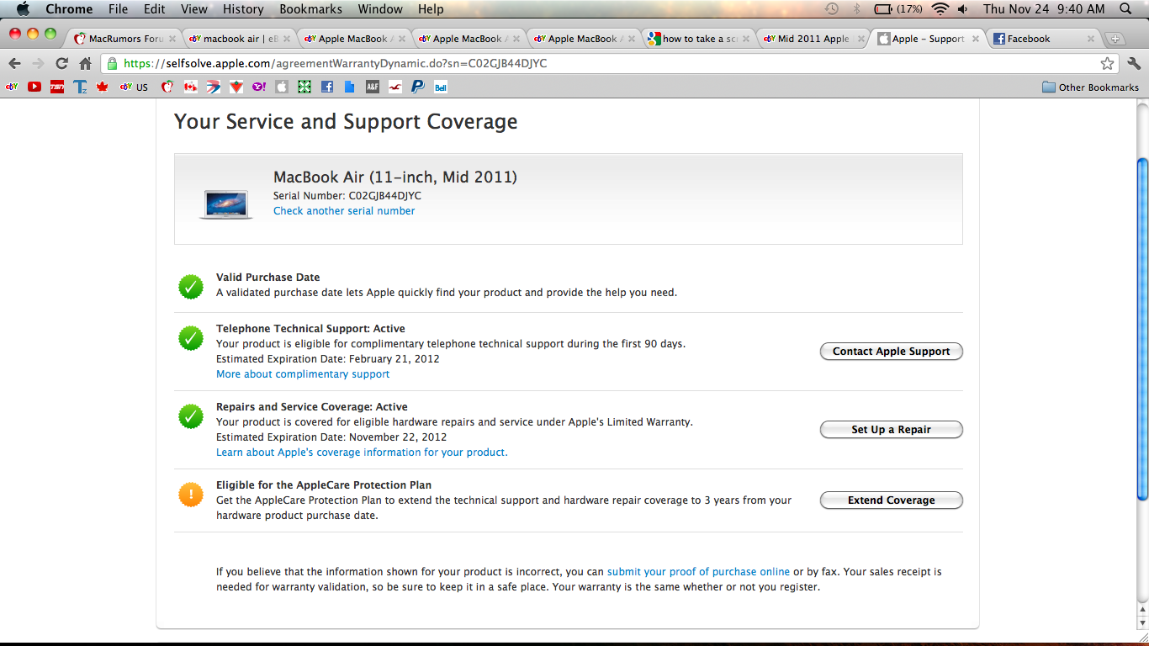The width and height of the screenshot is (1149, 646).
Task: Click the date and time in menu bar
Action: 1044,9
